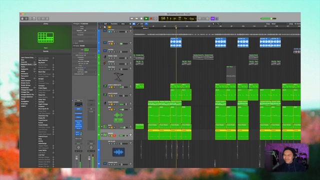Viewport: 320px width, 180px height.
Task: Choose the Laser Battle patch
Action: [x=42, y=150]
